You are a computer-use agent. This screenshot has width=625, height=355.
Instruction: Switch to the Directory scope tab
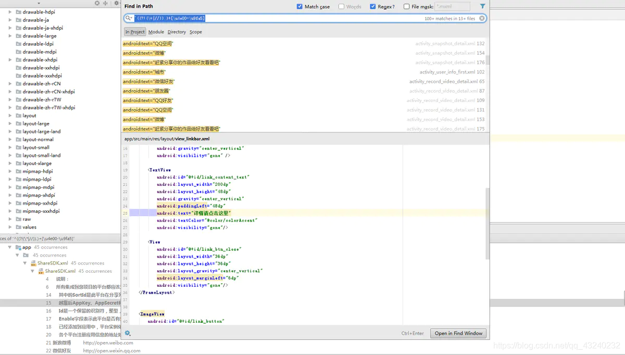[177, 32]
